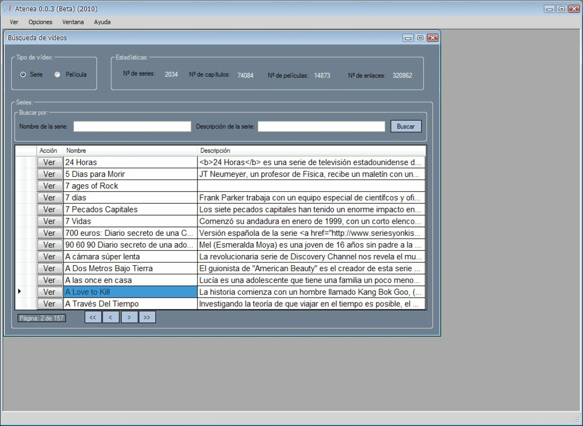This screenshot has width=583, height=426.
Task: Click the 2034 series statistic value
Action: (x=171, y=75)
